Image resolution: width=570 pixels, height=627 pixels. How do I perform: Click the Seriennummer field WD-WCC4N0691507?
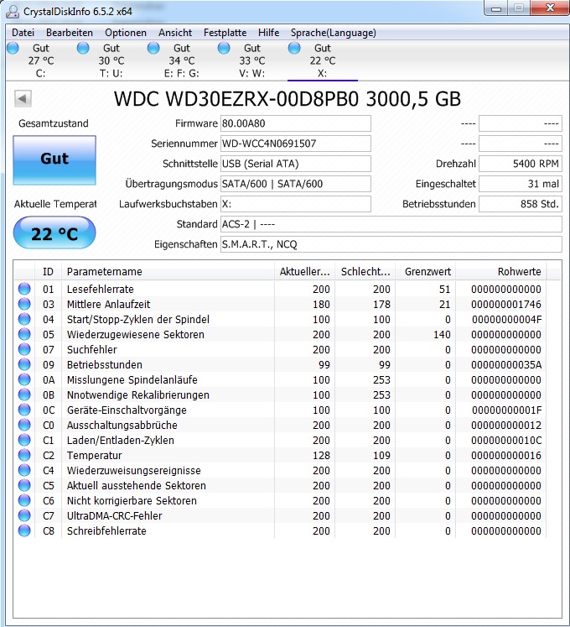(296, 144)
